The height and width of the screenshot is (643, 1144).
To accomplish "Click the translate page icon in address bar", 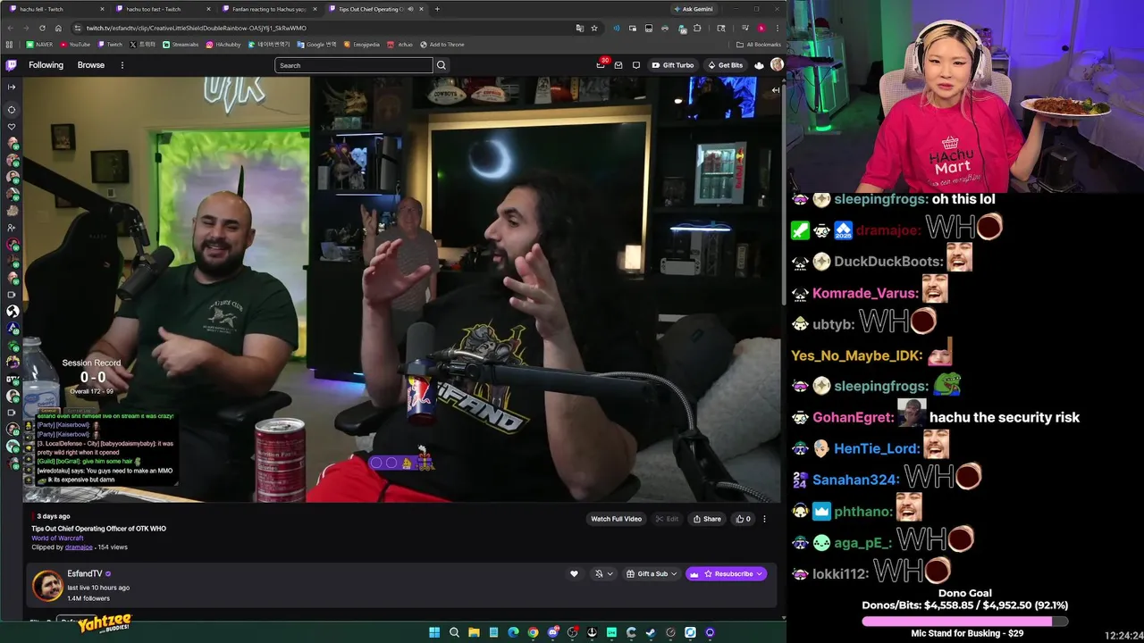I will tap(579, 28).
